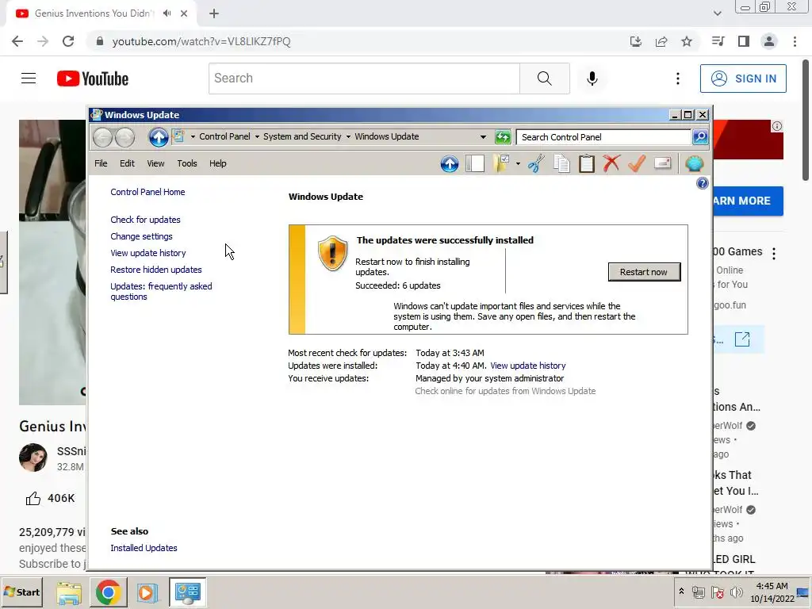The height and width of the screenshot is (609, 812).
Task: Open Check for updates link
Action: click(x=146, y=220)
